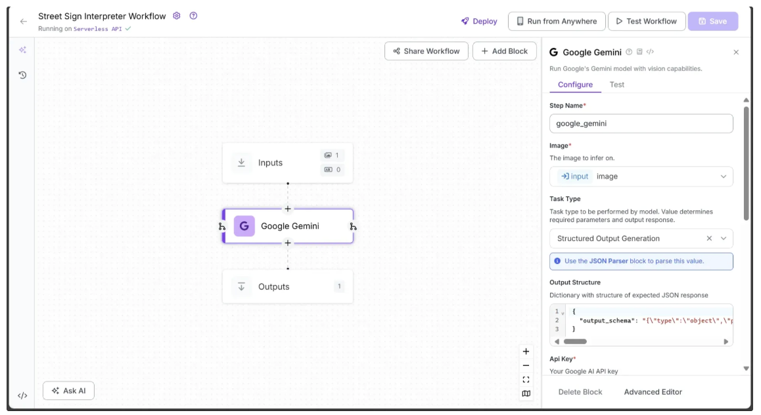Image resolution: width=761 pixels, height=415 pixels.
Task: Click right branch icon on Gemini node
Action: tap(354, 227)
